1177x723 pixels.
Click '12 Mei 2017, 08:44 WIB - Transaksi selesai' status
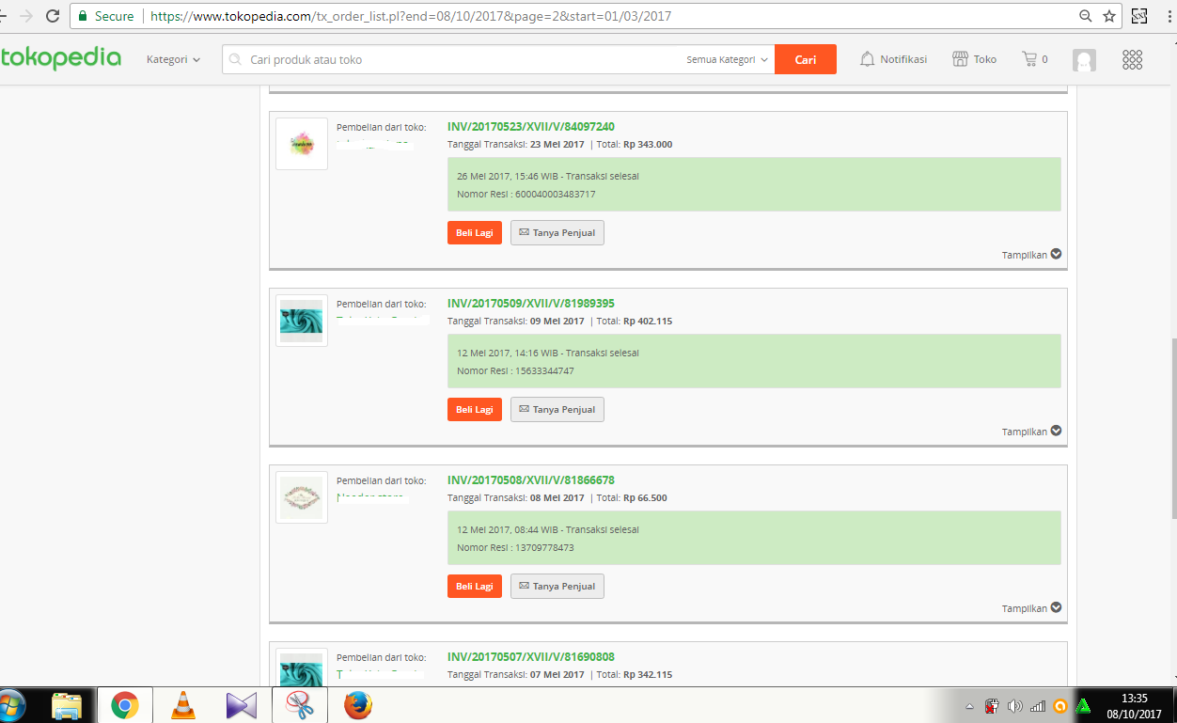pyautogui.click(x=548, y=529)
